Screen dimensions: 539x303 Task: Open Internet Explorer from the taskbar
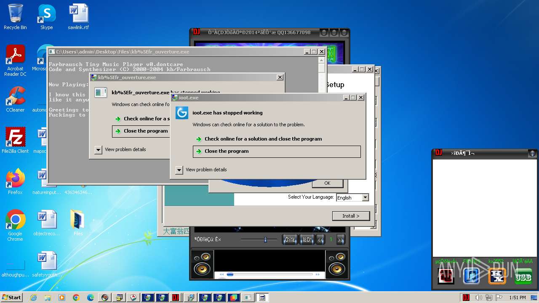click(33, 298)
